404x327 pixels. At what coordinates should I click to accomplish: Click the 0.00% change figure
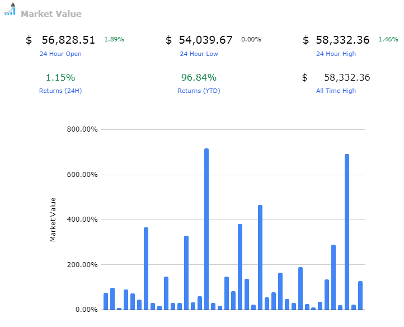coord(251,39)
